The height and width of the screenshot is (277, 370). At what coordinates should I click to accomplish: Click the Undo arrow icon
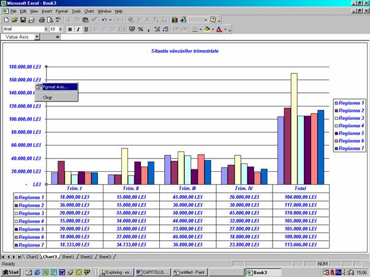click(x=105, y=20)
